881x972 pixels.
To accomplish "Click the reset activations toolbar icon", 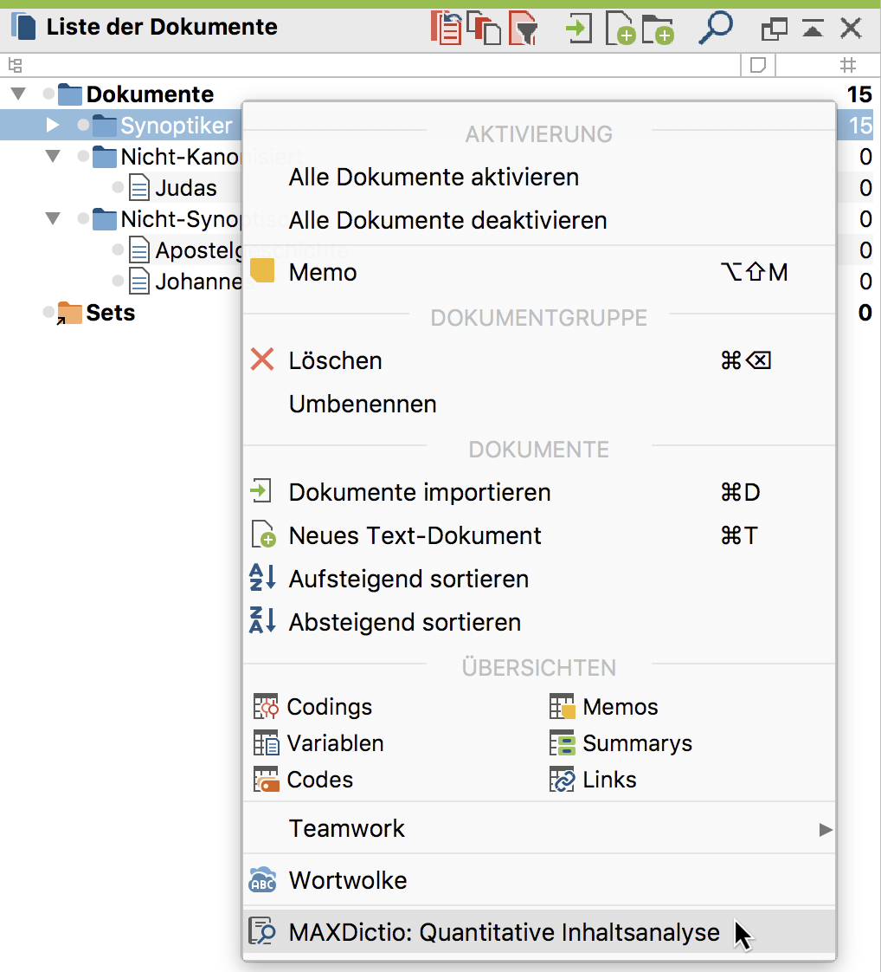I will pos(446,29).
